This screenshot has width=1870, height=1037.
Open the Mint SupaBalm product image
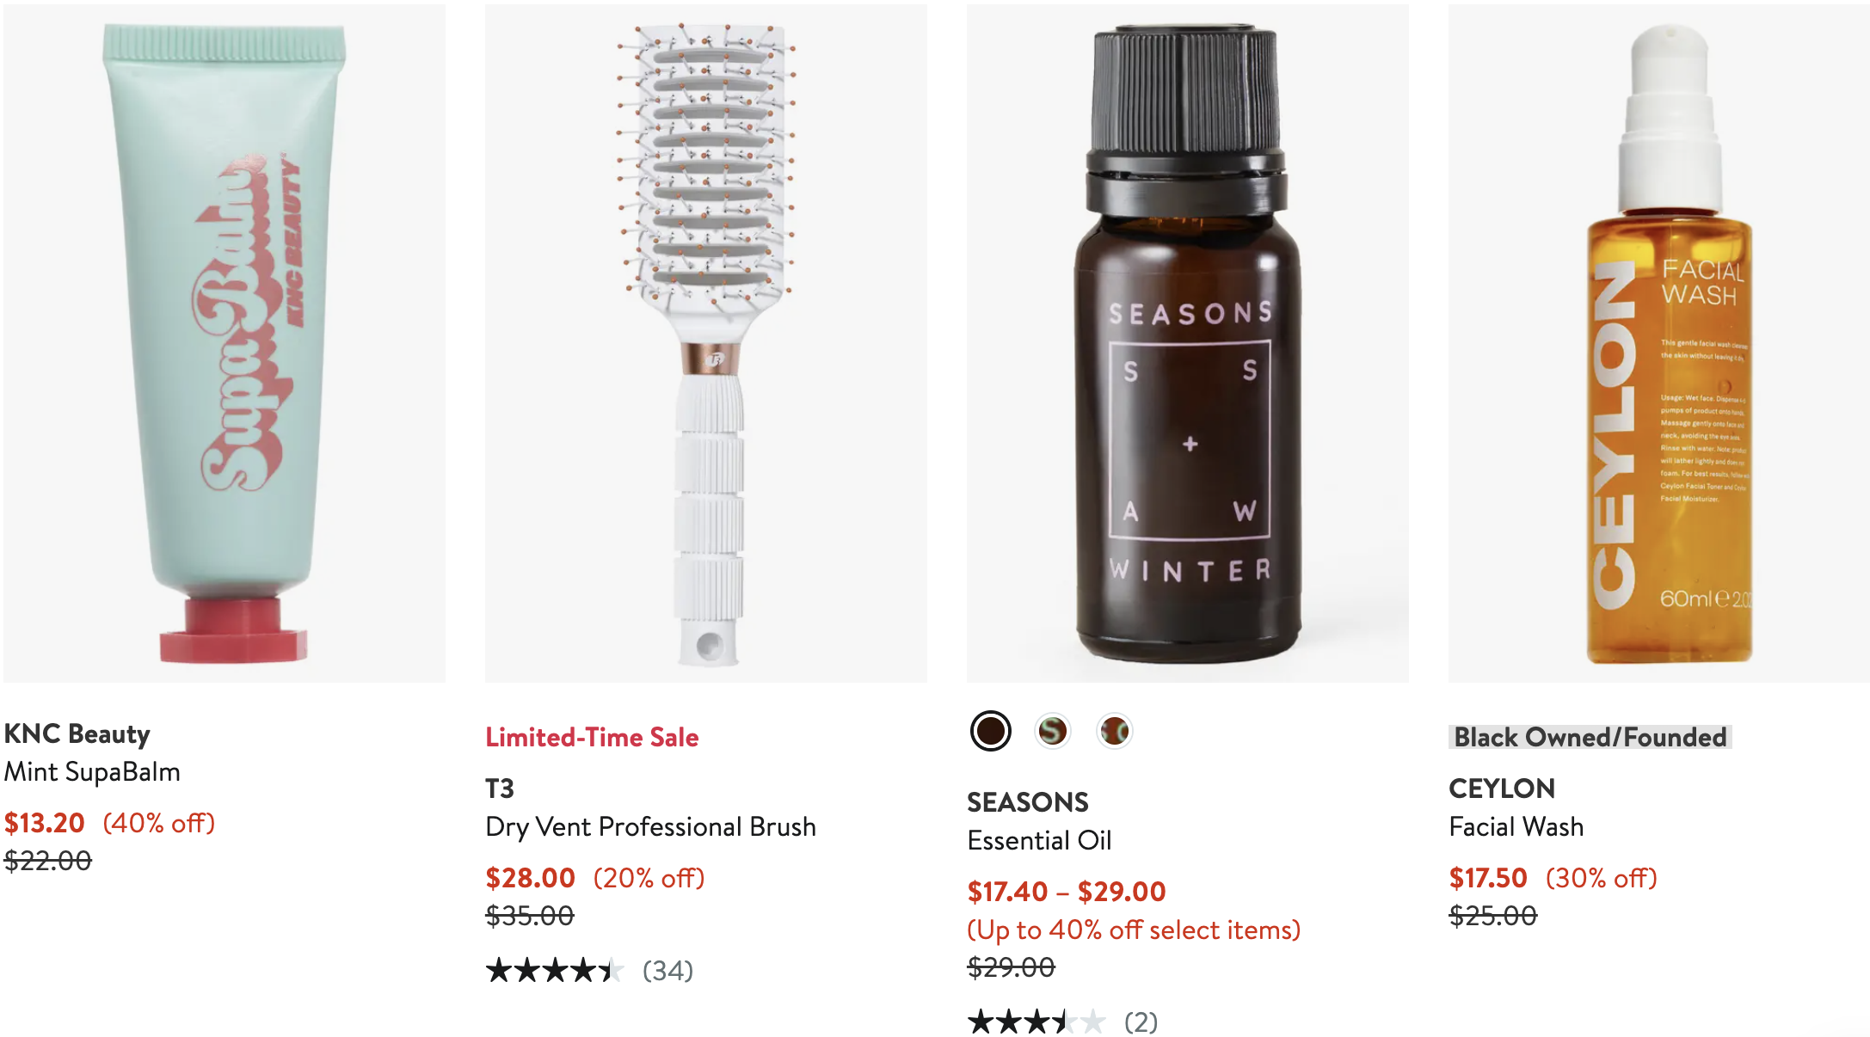pos(225,343)
